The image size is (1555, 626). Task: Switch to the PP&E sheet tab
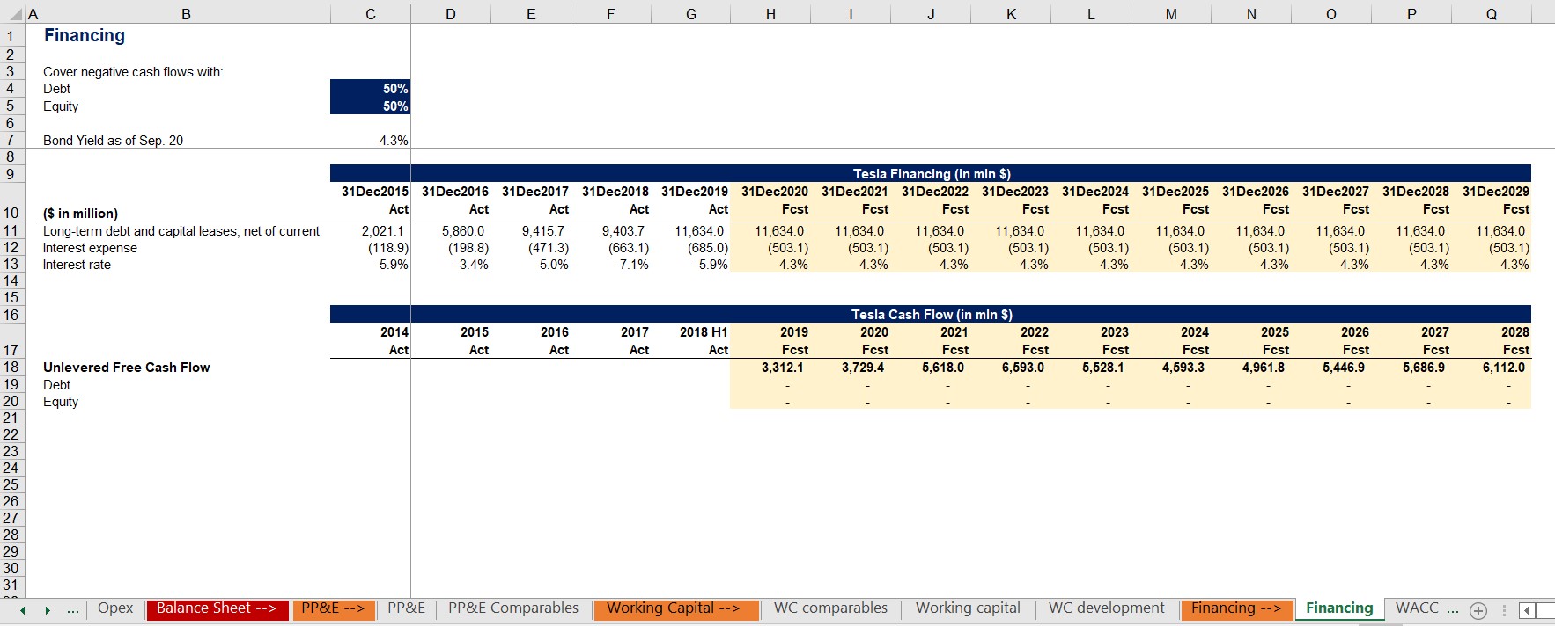tap(406, 608)
